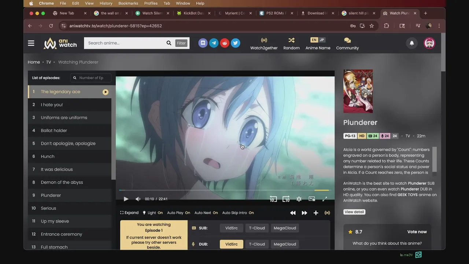Toggle Auto Skip Intro setting
This screenshot has height=264, width=469.
pos(238,213)
